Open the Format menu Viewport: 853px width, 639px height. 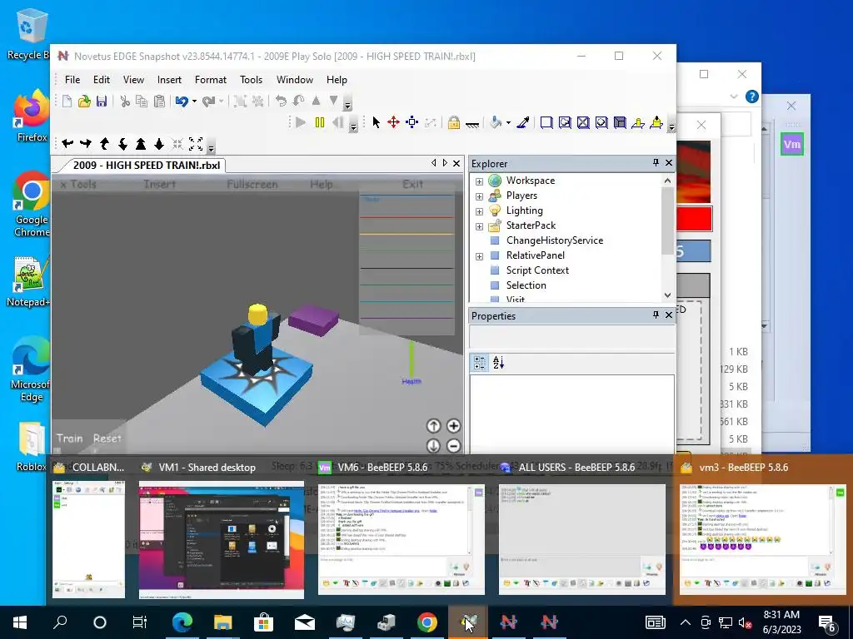[x=211, y=79]
